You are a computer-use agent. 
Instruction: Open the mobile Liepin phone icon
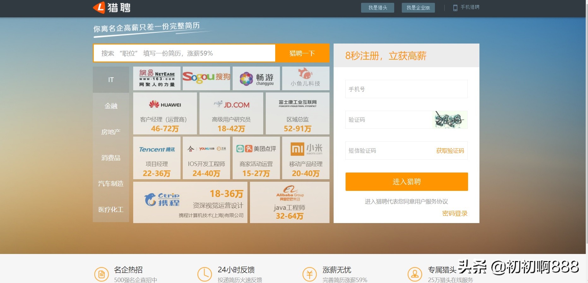455,8
